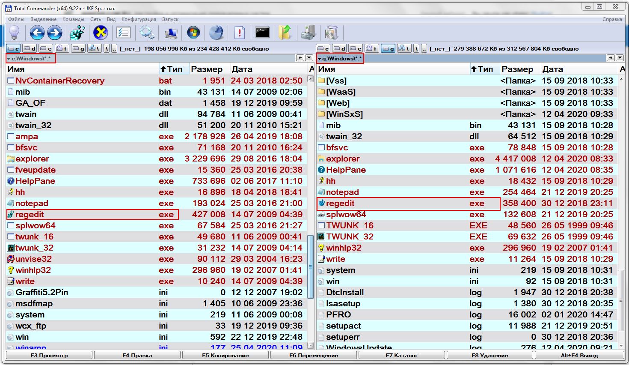The height and width of the screenshot is (365, 629).
Task: Click the notepad icon in right panel
Action: (x=322, y=192)
